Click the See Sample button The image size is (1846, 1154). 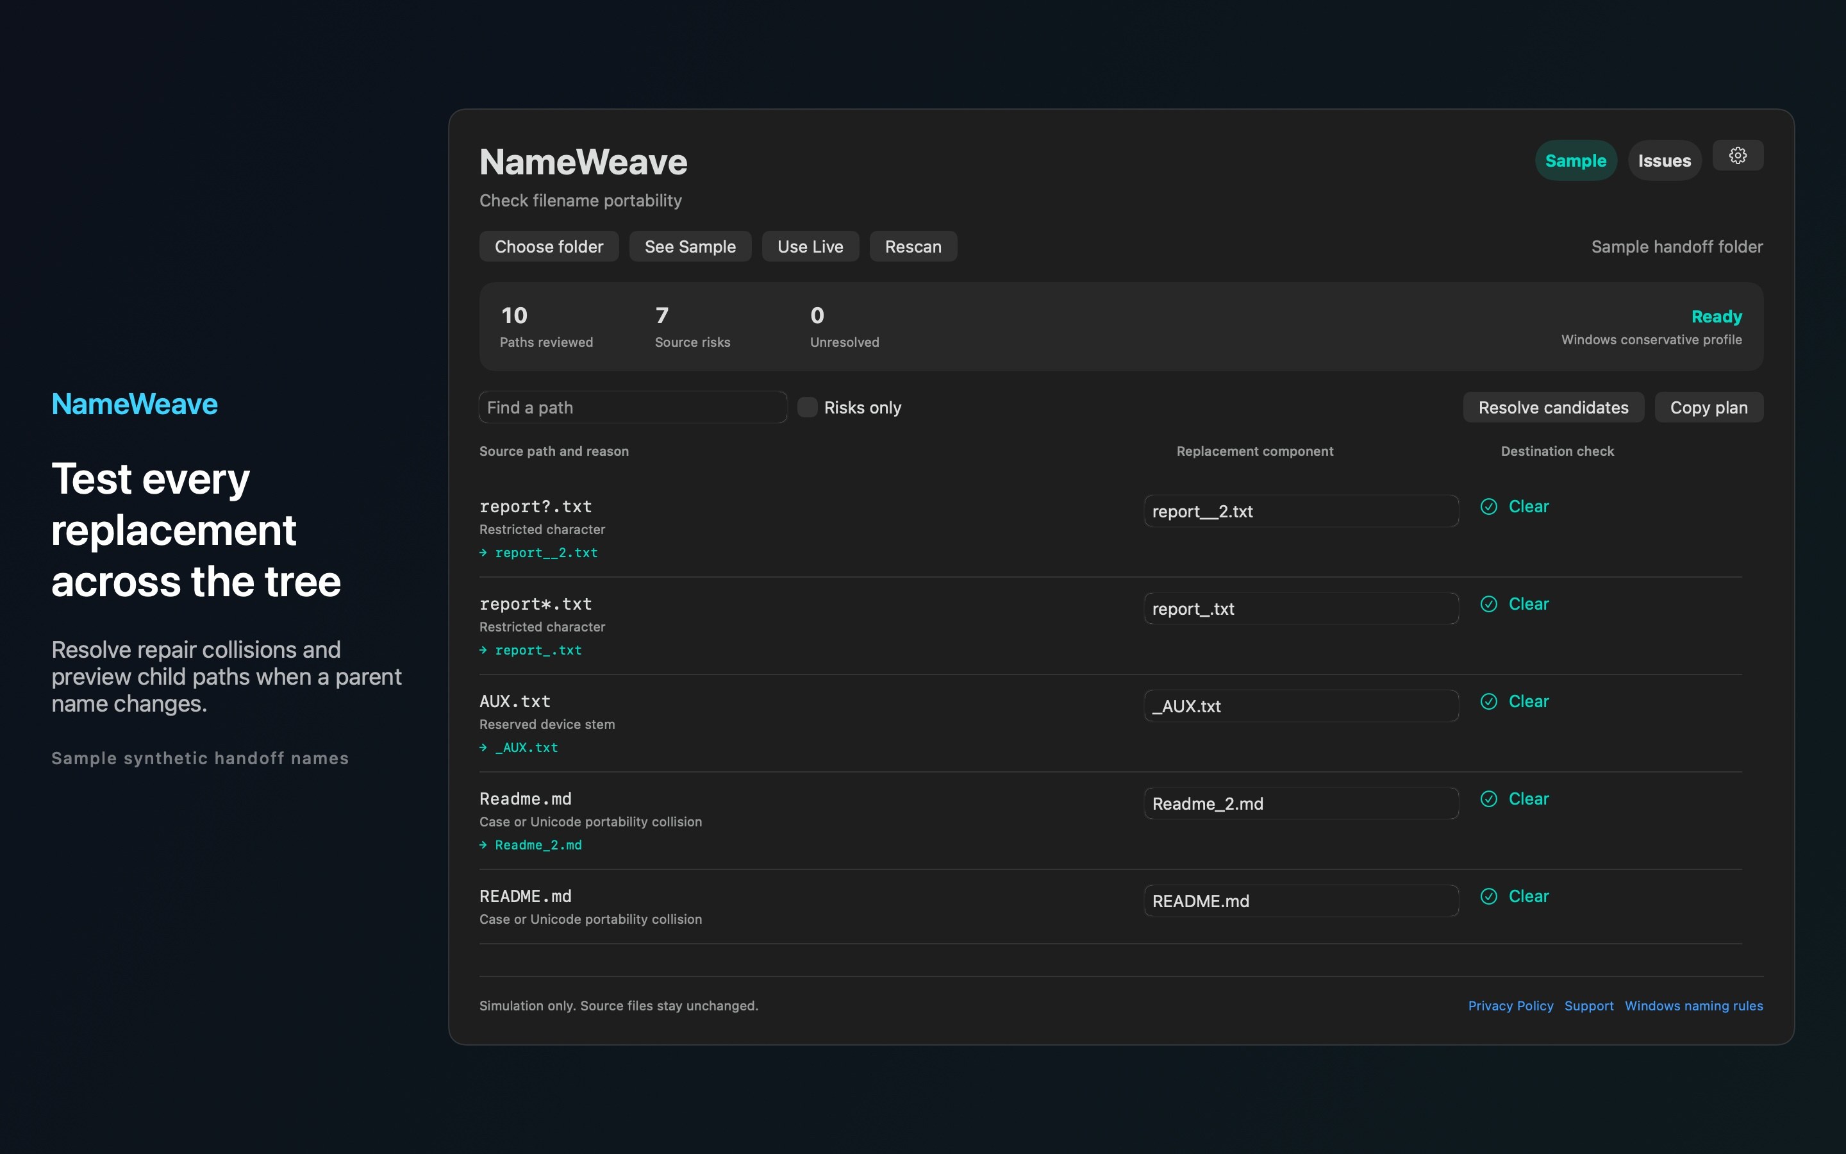pos(690,247)
